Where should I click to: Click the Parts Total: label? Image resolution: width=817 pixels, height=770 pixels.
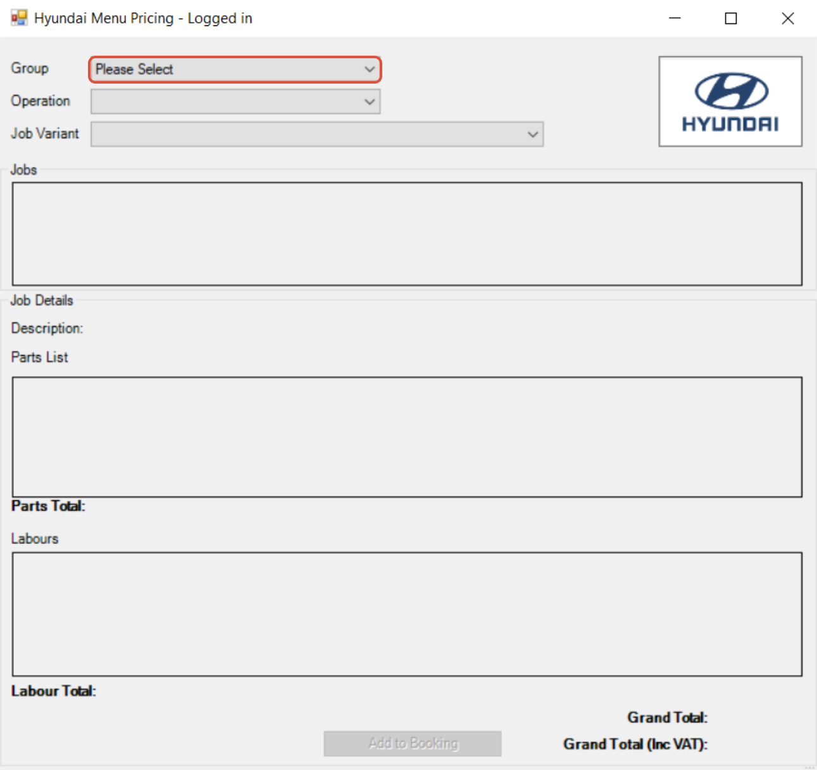(48, 506)
